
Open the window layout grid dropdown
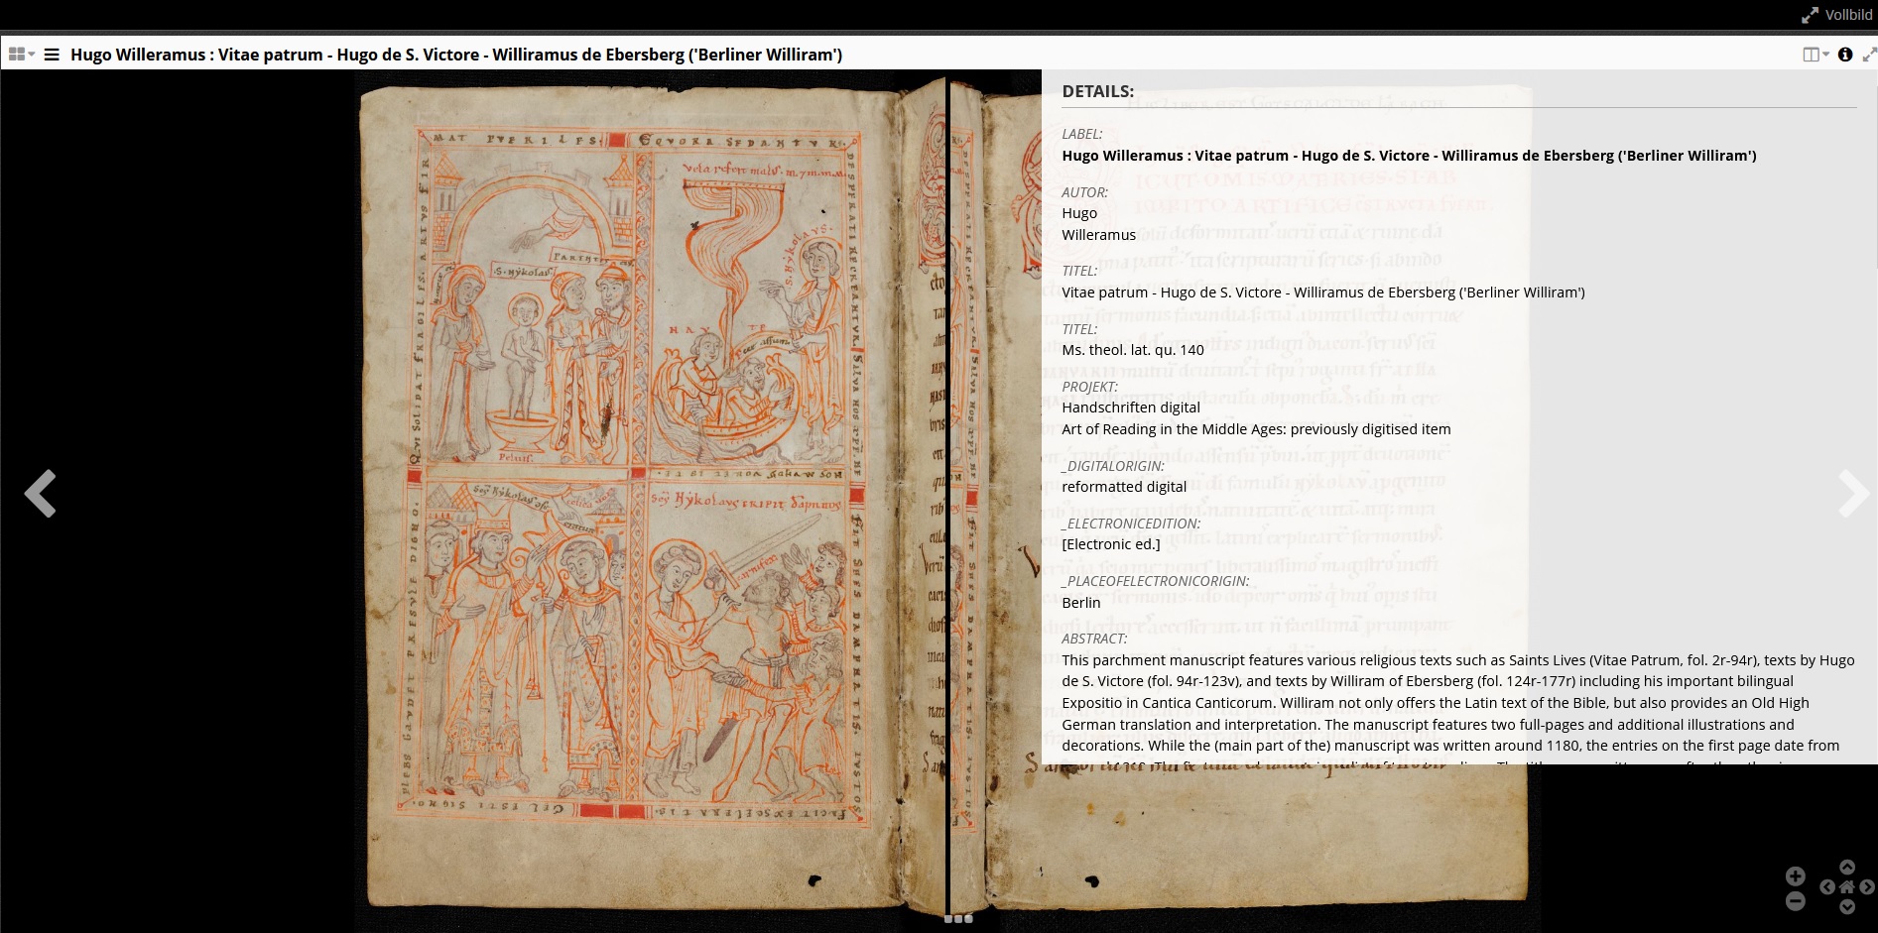point(21,55)
